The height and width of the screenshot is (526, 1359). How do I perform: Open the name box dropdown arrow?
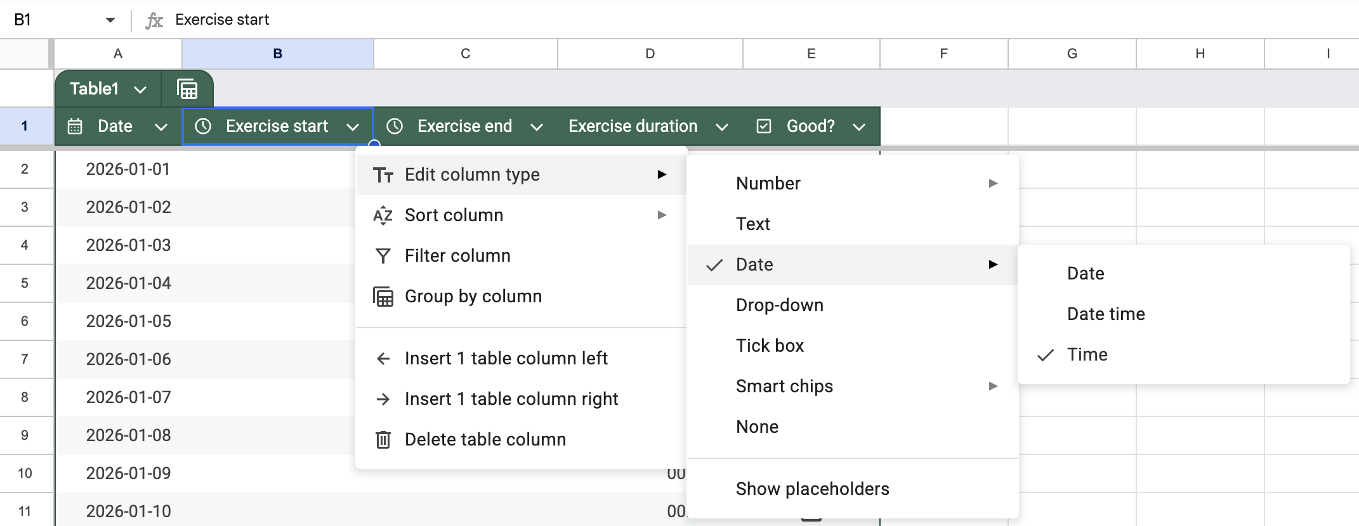110,20
